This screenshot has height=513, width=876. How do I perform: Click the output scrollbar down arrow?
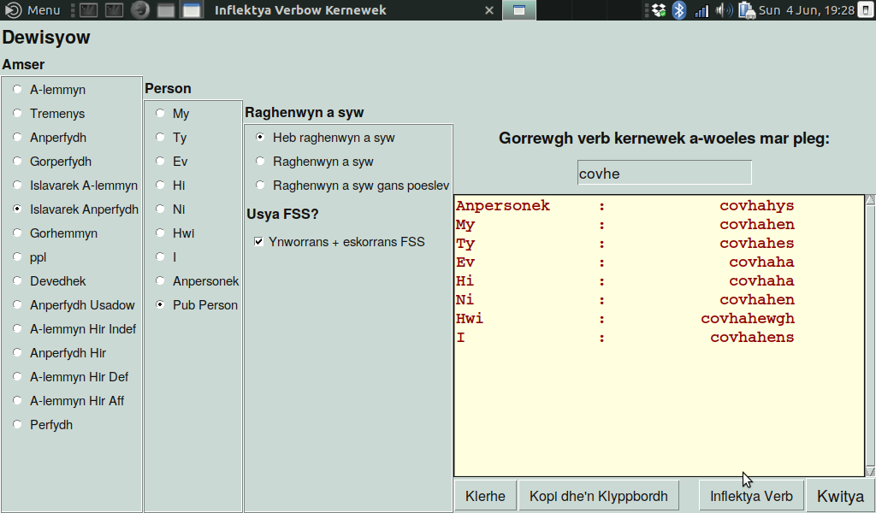[870, 472]
